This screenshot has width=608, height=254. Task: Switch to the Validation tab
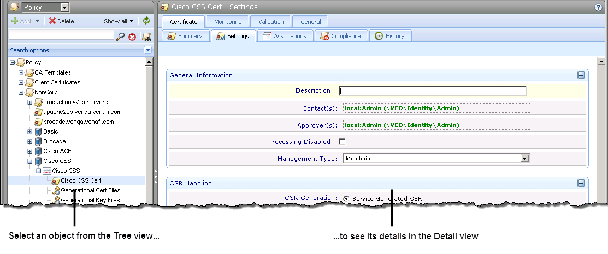point(271,22)
